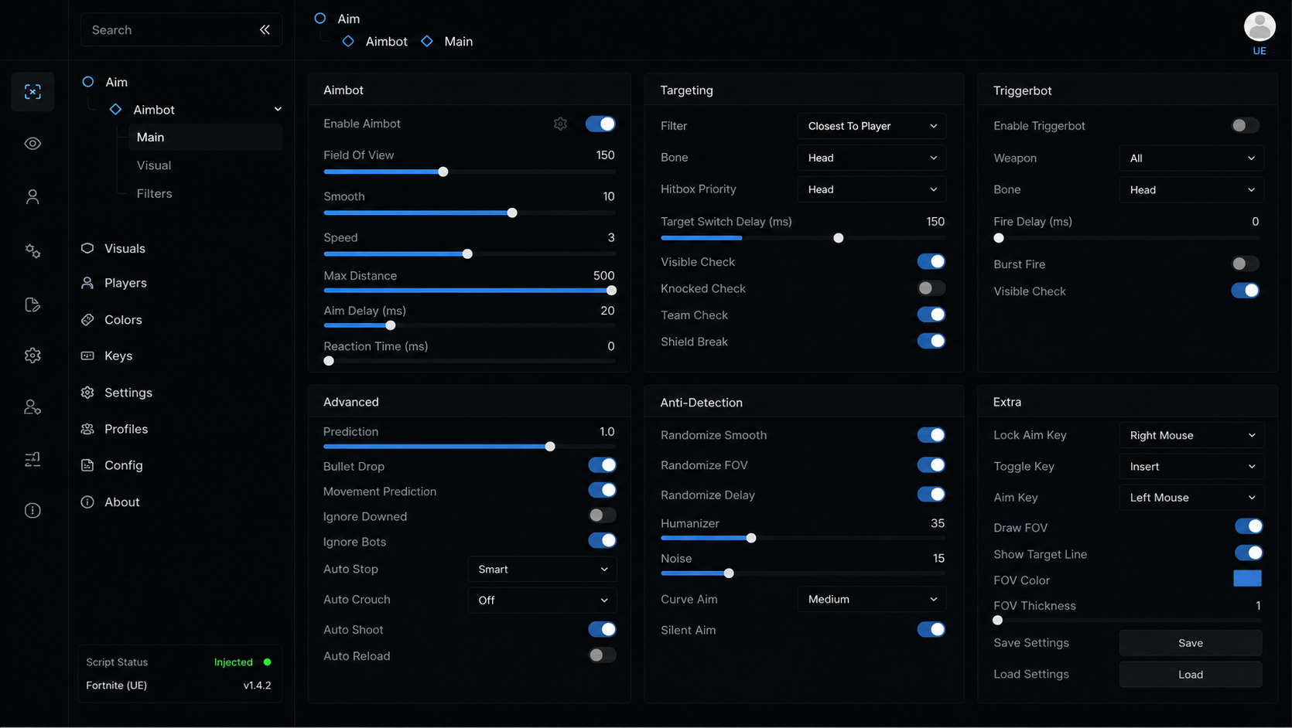The height and width of the screenshot is (728, 1292).
Task: Open the Aim Key dropdown showing Left Mouse
Action: [x=1191, y=498]
